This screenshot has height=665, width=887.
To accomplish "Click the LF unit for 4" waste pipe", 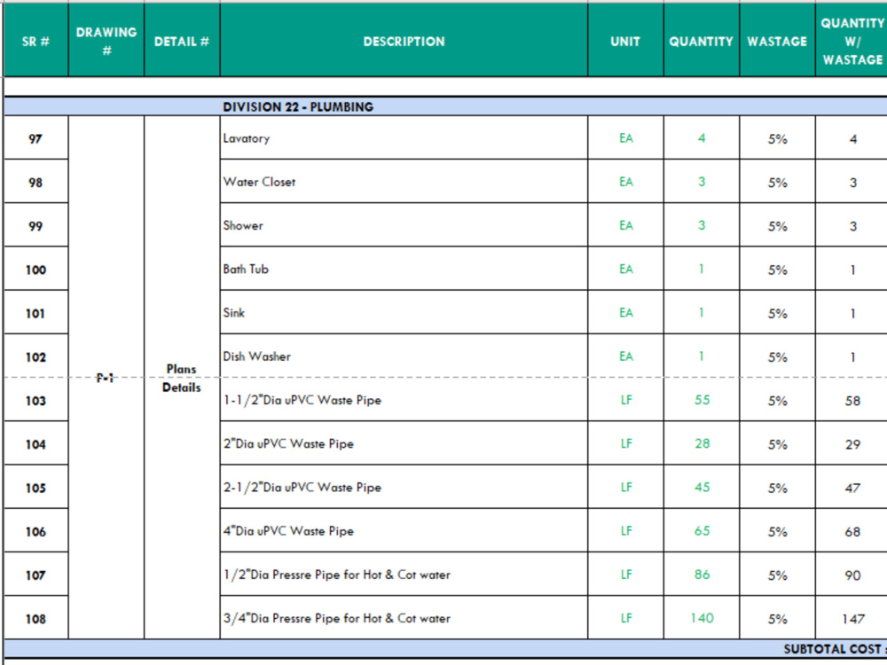I will 625,530.
